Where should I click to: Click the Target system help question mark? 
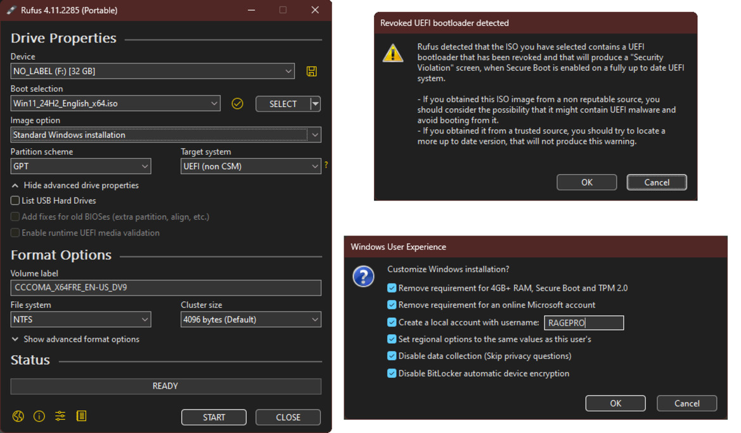(326, 166)
